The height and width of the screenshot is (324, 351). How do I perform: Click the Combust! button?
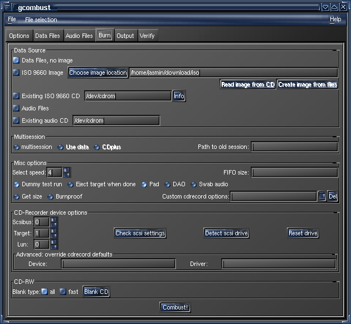pyautogui.click(x=175, y=307)
